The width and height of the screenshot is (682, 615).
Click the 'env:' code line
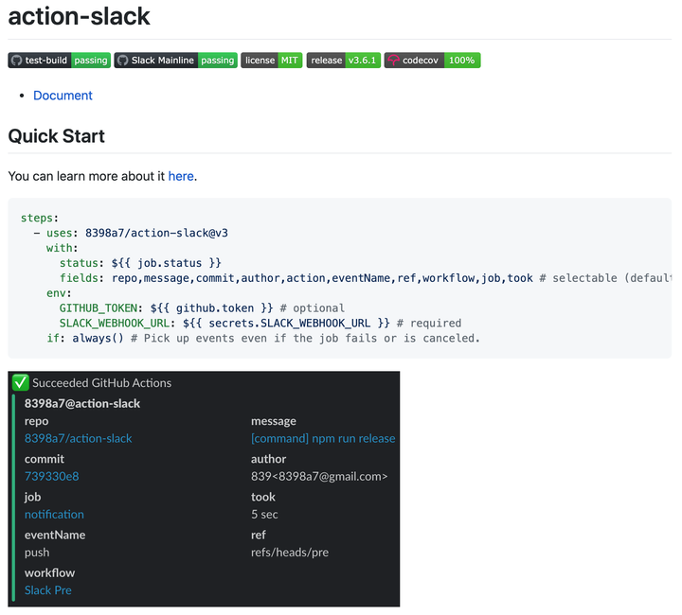[59, 293]
